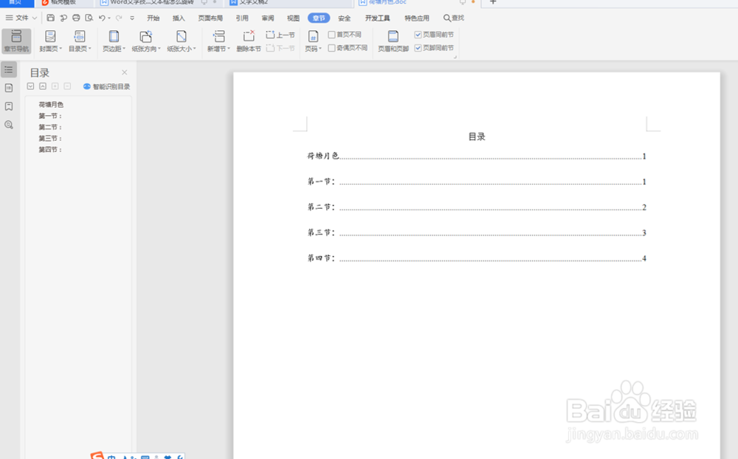Click the print preview icon

point(89,18)
